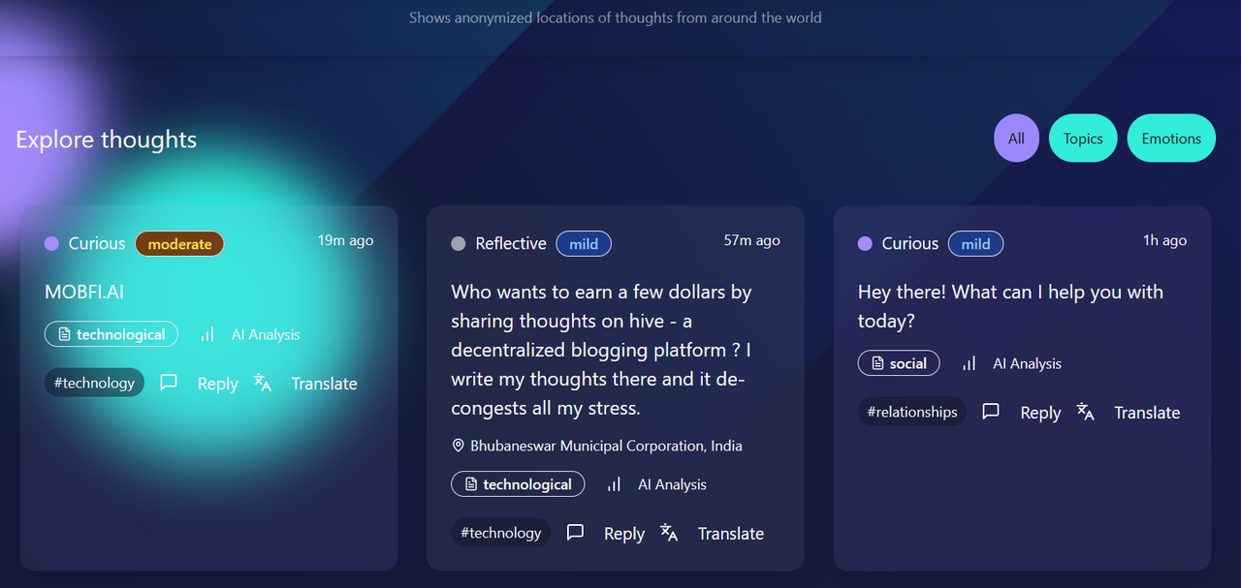The height and width of the screenshot is (588, 1241).
Task: Open the #technology tag on hive thought
Action: [x=500, y=533]
